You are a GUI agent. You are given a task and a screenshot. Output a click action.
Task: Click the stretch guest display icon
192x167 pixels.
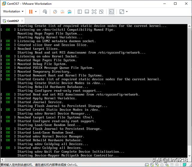click(122, 12)
